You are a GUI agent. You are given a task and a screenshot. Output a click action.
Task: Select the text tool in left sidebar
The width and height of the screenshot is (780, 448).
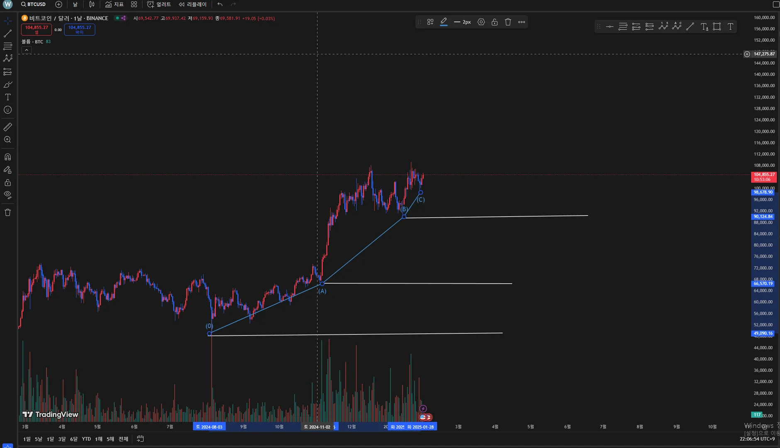click(7, 97)
